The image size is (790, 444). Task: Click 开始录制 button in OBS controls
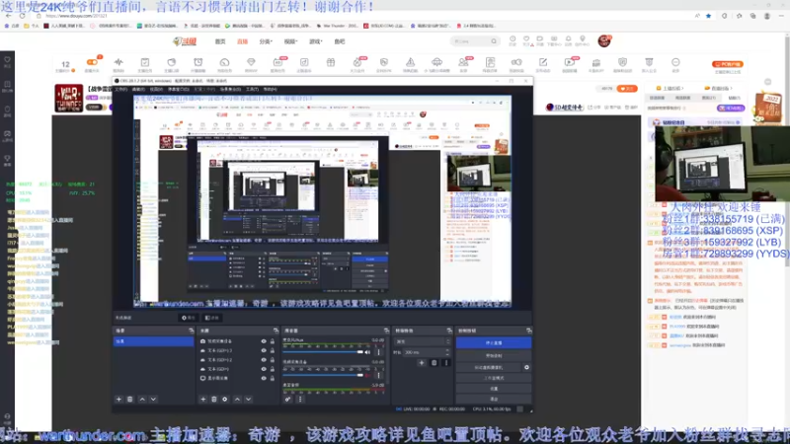[494, 356]
